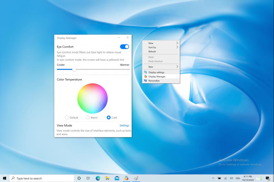Viewport: 274px width, 182px height.
Task: Expand the View submenu
Action: click(x=161, y=43)
